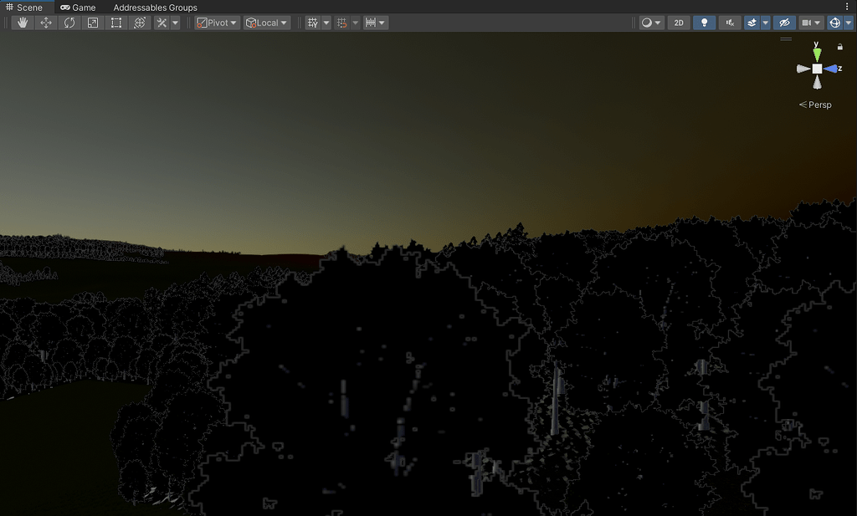This screenshot has height=516, width=857.
Task: Open the Local handle rotation dropdown
Action: (266, 23)
